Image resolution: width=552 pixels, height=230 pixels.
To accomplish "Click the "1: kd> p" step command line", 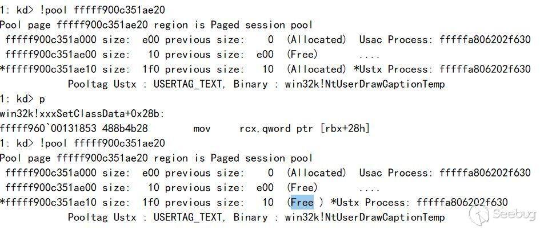I will pyautogui.click(x=22, y=99).
